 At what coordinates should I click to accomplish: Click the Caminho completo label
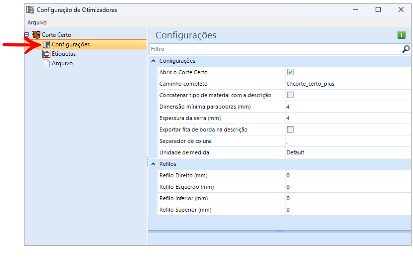(183, 84)
